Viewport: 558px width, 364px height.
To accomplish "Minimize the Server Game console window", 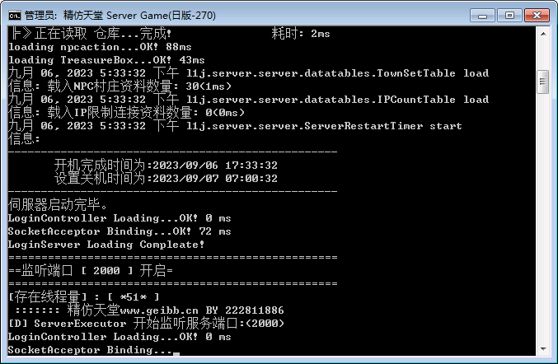I will point(482,16).
